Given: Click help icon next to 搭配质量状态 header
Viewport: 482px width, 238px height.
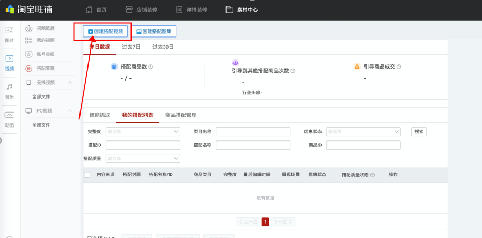Looking at the screenshot, I should click(373, 175).
